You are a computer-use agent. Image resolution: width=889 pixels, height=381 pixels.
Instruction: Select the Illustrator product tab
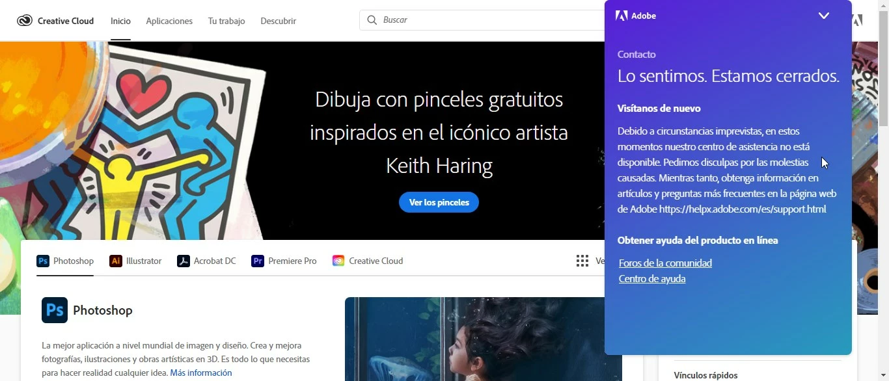135,261
